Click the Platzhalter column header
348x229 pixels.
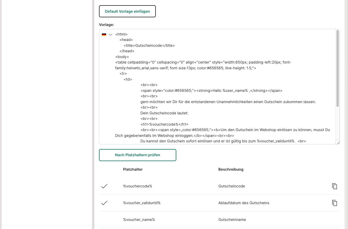133,170
